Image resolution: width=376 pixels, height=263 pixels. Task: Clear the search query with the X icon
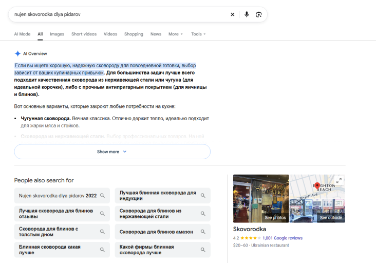click(232, 14)
